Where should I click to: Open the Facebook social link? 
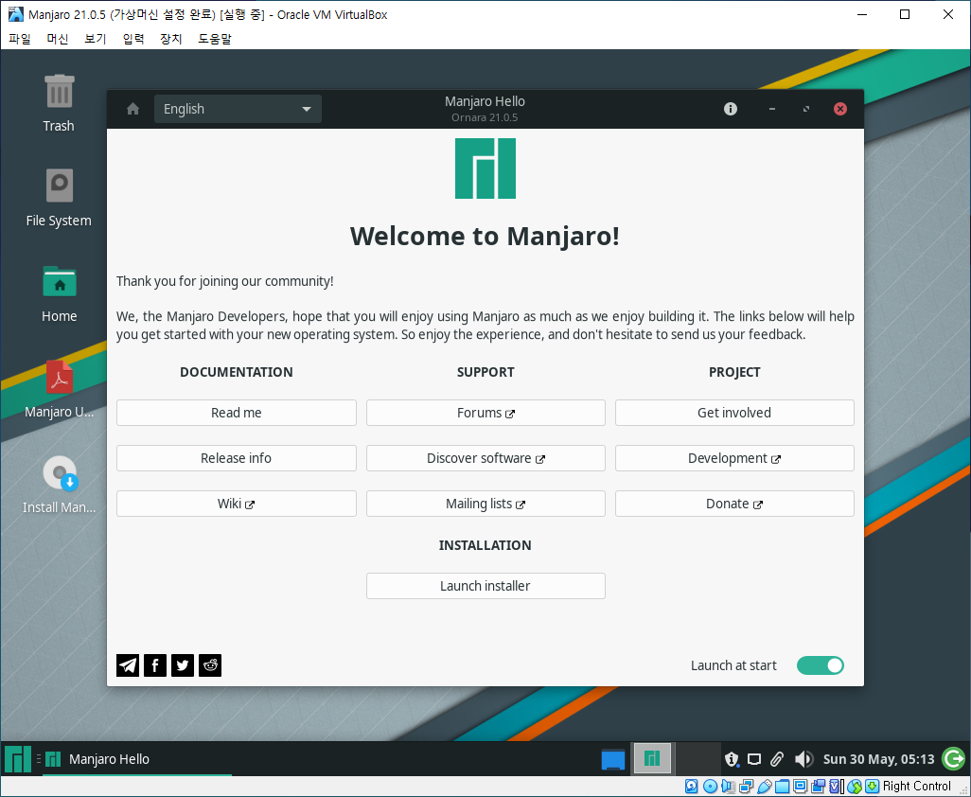click(155, 665)
